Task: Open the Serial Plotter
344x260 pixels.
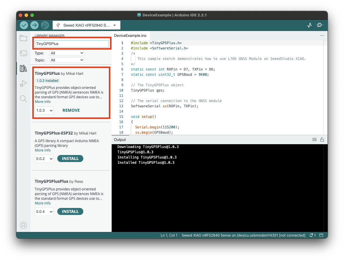Action: (309, 25)
